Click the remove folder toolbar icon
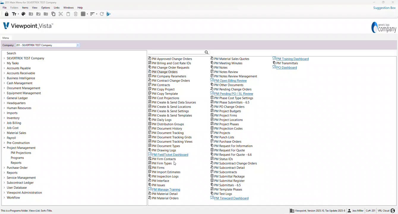This screenshot has width=398, height=214. [x=46, y=14]
